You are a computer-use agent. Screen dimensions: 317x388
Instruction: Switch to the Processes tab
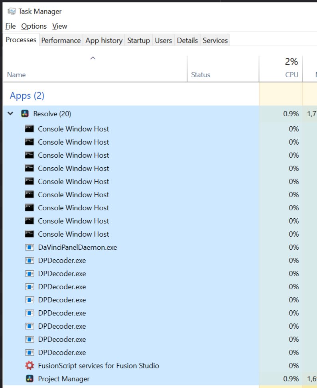[x=21, y=40]
